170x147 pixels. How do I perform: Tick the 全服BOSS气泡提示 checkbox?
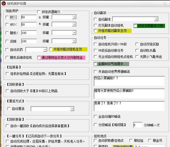pyautogui.click(x=96, y=64)
